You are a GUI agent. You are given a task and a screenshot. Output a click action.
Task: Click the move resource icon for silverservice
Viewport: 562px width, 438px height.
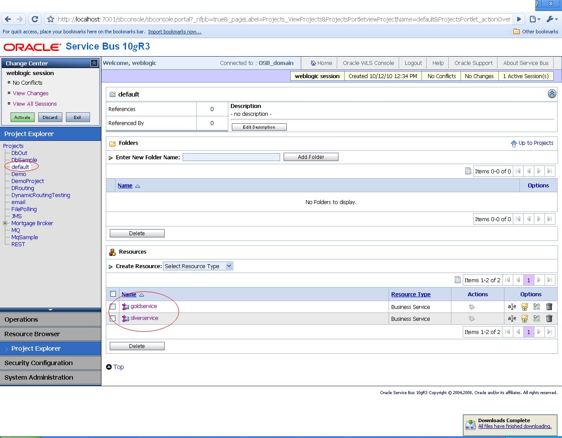pos(524,319)
